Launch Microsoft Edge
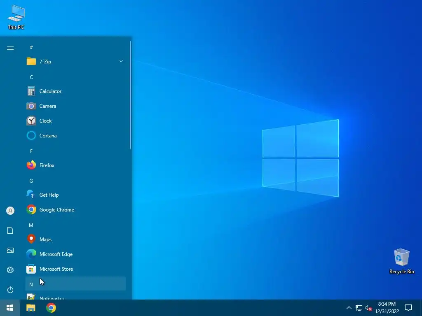This screenshot has height=316, width=422. [75, 254]
